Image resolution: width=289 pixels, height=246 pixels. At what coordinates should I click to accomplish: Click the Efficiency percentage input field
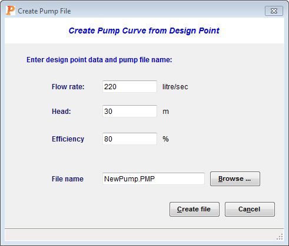129,139
